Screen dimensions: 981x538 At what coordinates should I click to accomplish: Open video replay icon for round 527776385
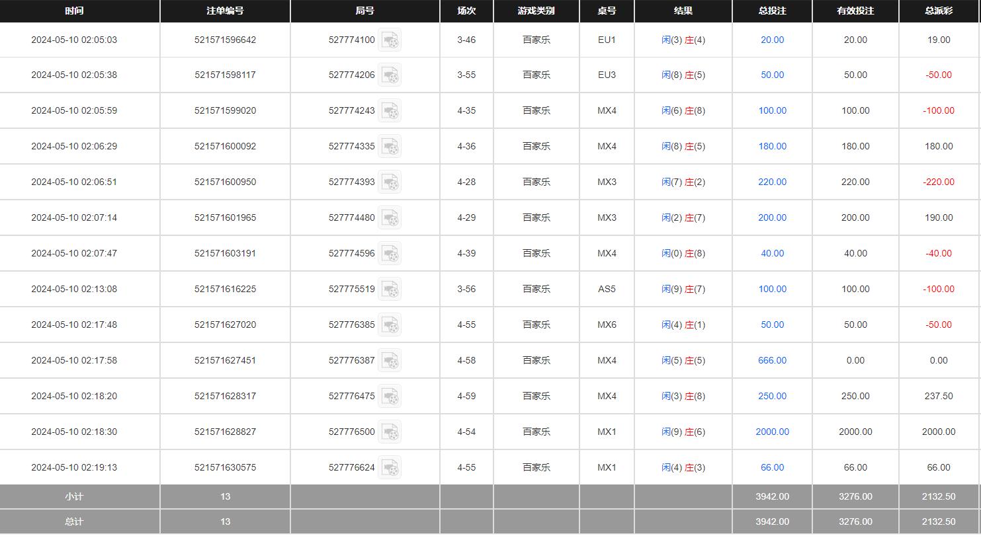390,325
